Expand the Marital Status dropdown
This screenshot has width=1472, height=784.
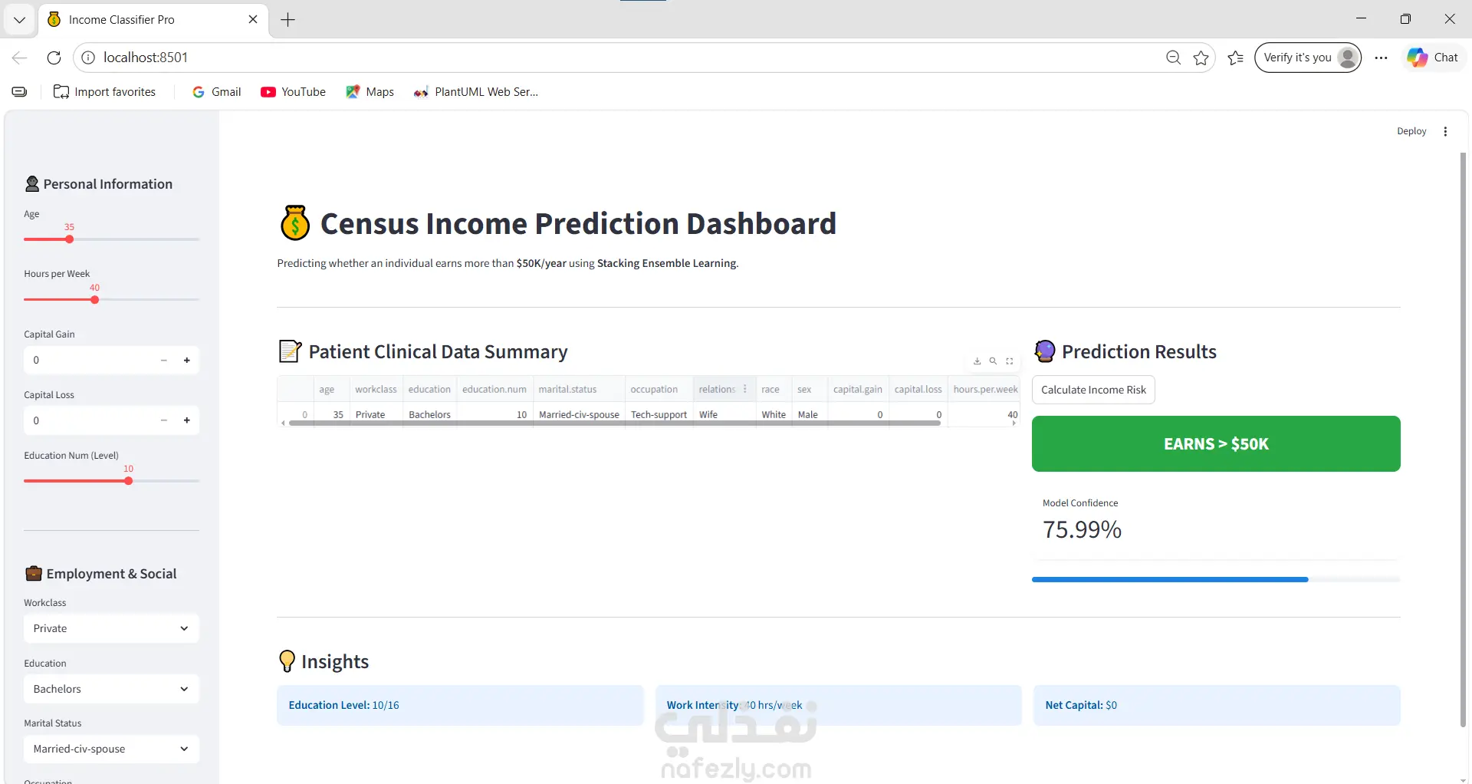[111, 749]
